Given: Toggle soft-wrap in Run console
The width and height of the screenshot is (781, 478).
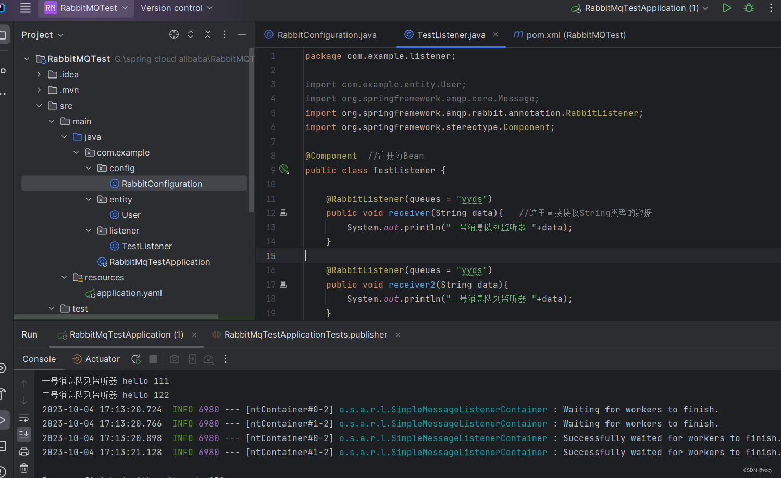Looking at the screenshot, I should (x=24, y=418).
